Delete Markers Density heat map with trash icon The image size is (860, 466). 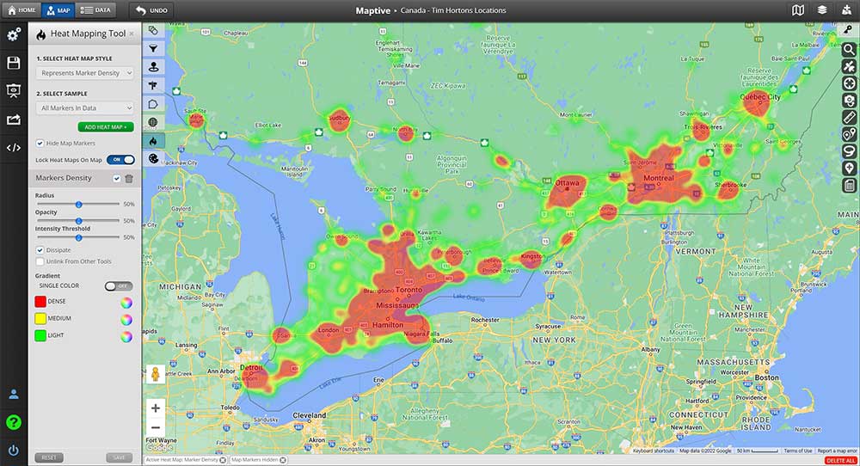coord(129,178)
